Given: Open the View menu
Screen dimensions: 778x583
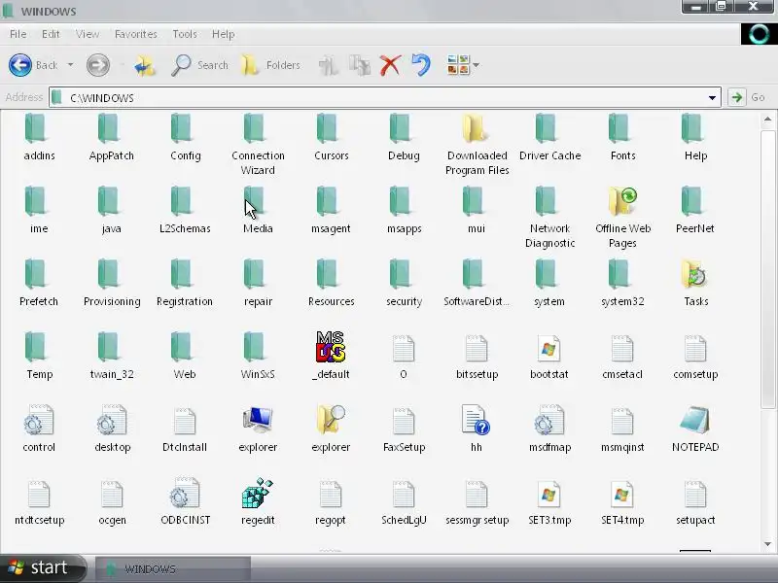Looking at the screenshot, I should 88,34.
